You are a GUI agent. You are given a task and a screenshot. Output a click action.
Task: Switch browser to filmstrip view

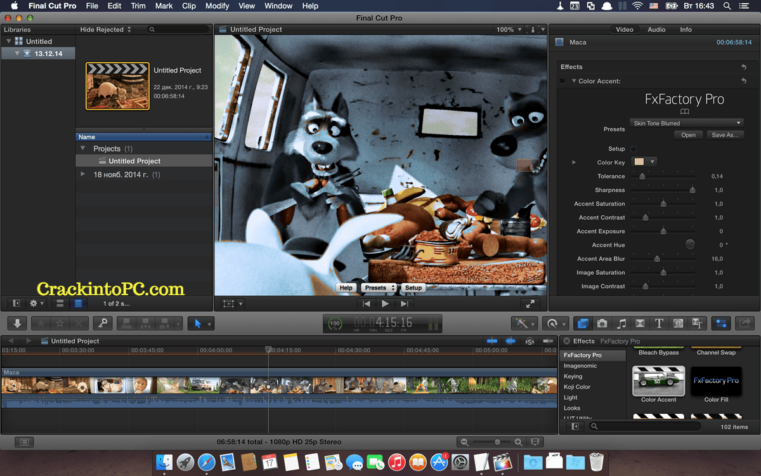(60, 303)
